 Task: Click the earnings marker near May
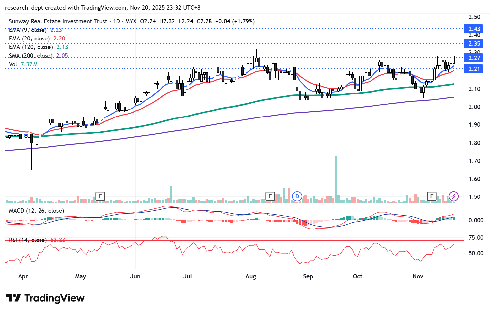click(100, 196)
